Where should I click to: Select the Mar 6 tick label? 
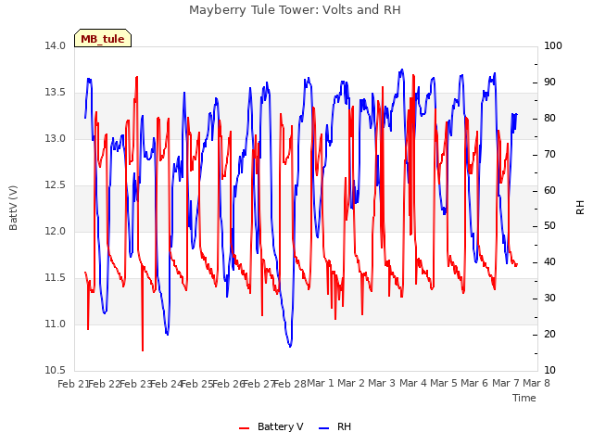474,383
